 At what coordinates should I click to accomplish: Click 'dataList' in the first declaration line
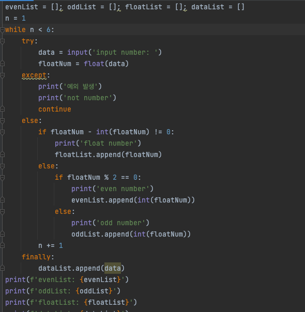coord(208,7)
